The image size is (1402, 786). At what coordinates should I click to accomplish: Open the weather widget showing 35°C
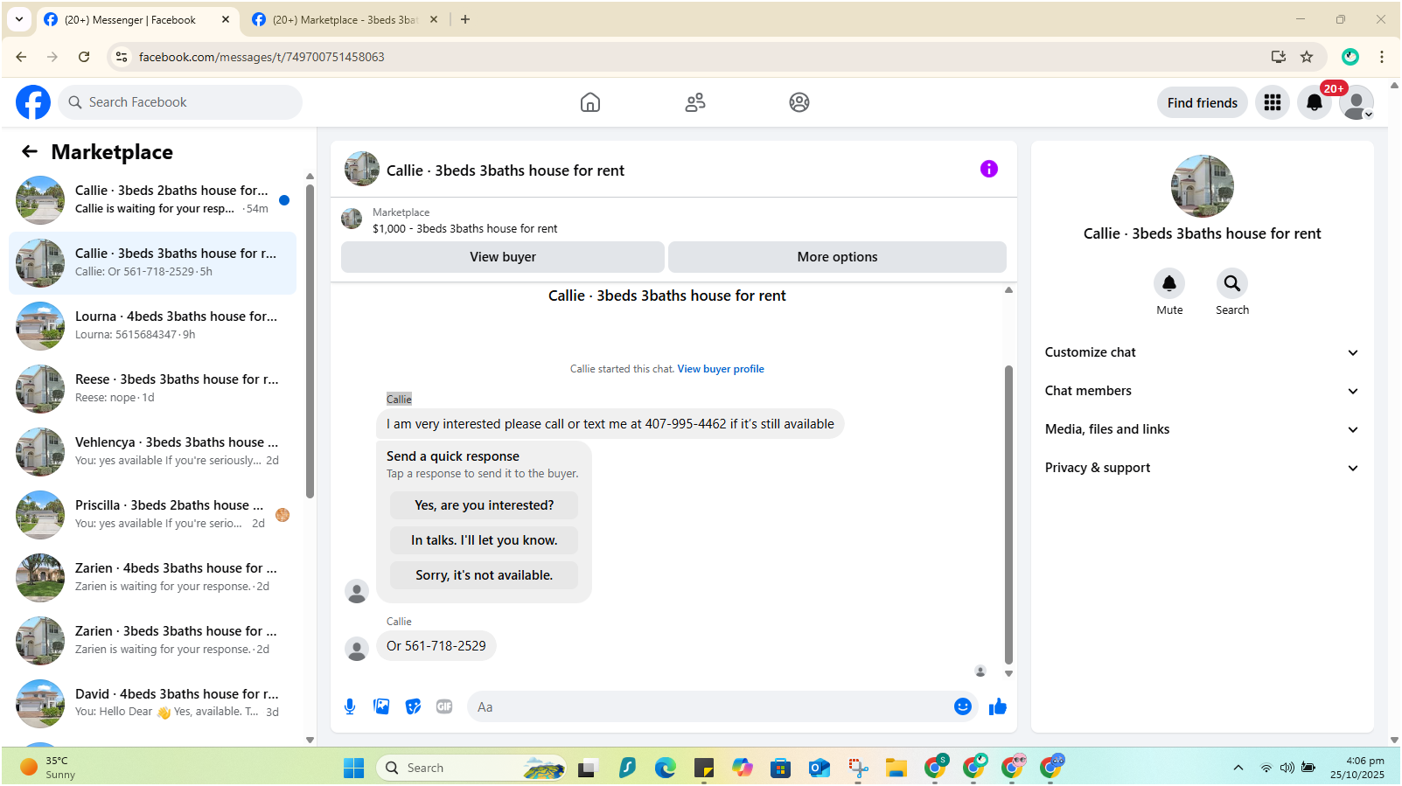point(48,768)
